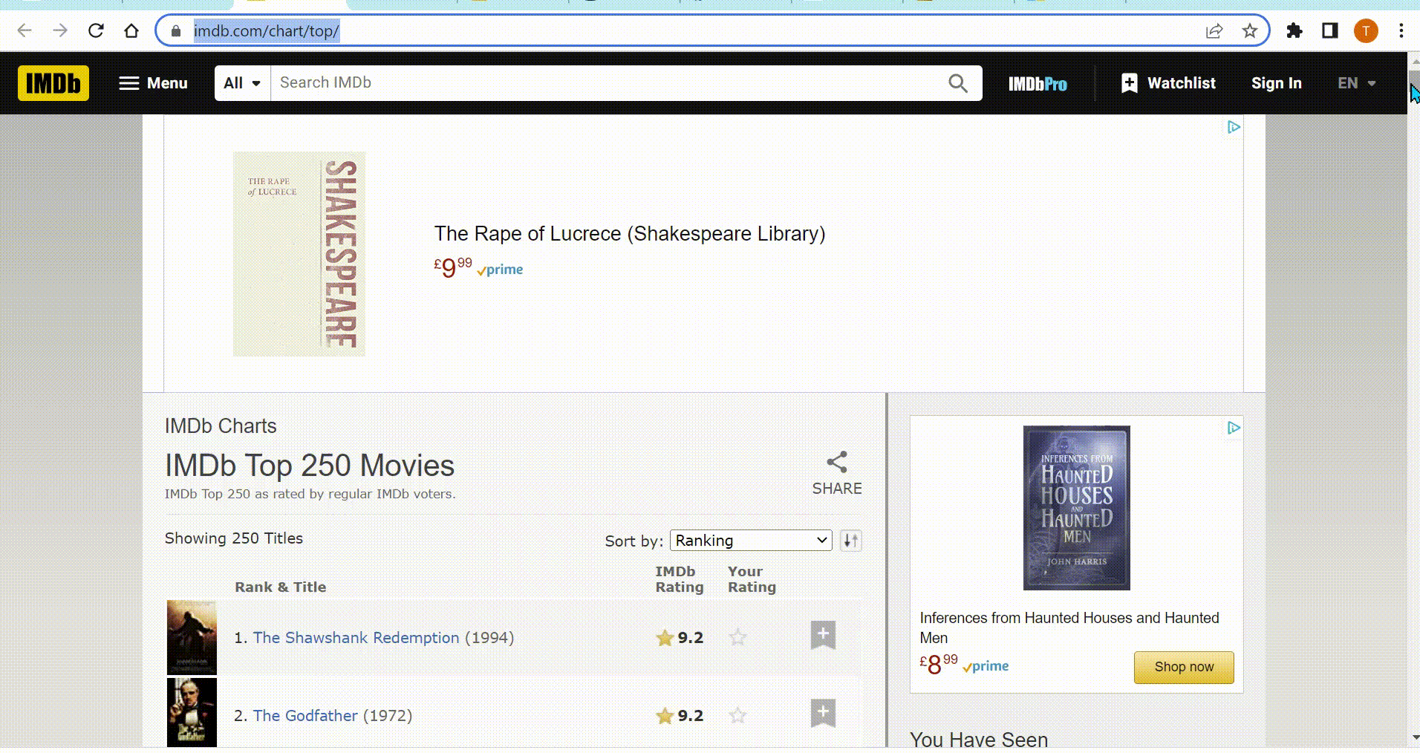The height and width of the screenshot is (753, 1420).
Task: Click the Showing 250 Titles text
Action: click(234, 538)
